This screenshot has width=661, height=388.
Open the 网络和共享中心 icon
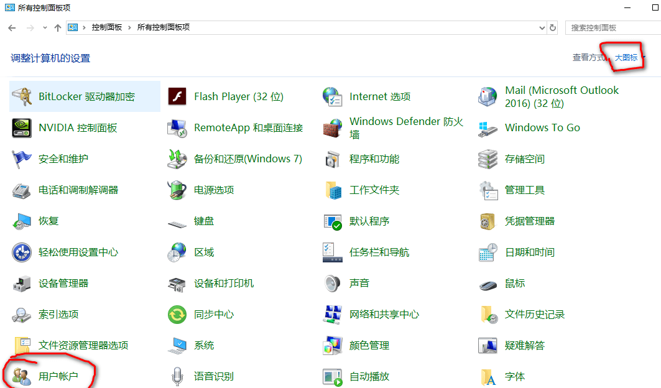point(333,315)
